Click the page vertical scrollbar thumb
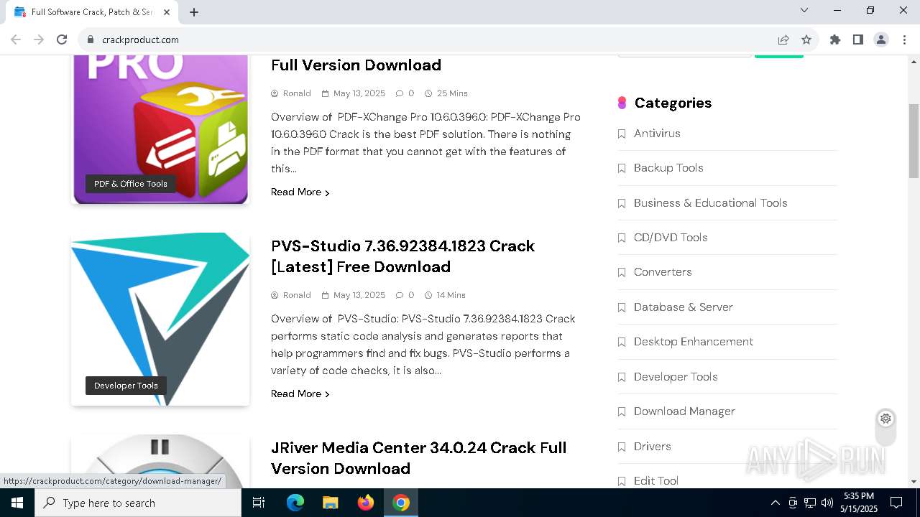920x517 pixels. 914,141
